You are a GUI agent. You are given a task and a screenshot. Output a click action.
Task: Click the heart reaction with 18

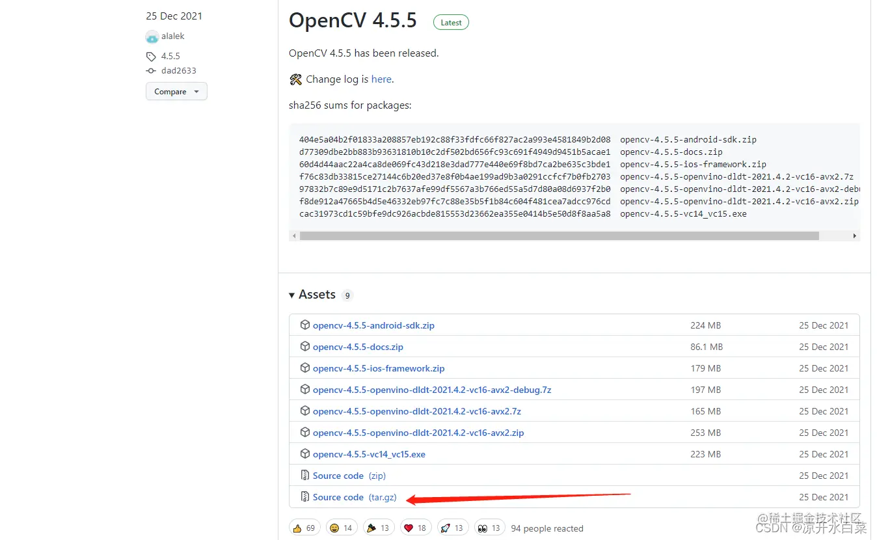click(x=415, y=528)
